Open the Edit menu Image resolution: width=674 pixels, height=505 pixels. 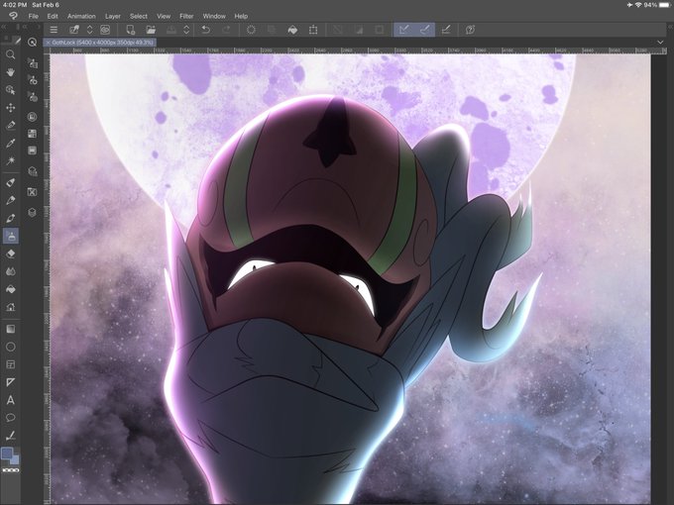point(53,16)
